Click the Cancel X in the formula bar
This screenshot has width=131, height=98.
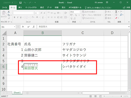pos(23,27)
